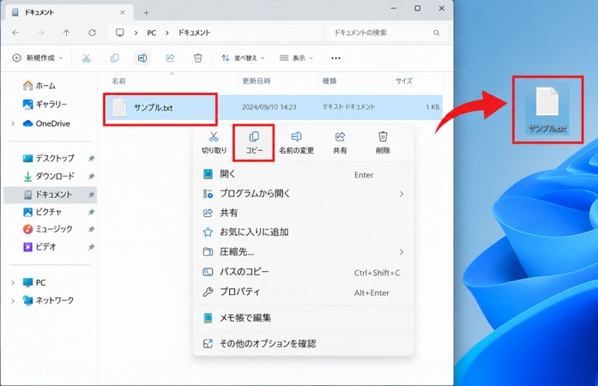598x386 pixels.
Task: Click the search magnifier icon
Action: [437, 33]
